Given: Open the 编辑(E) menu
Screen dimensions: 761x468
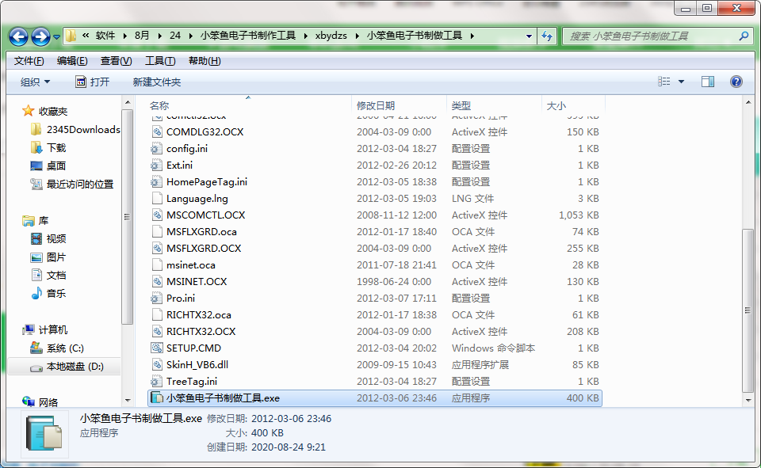Looking at the screenshot, I should (x=72, y=61).
